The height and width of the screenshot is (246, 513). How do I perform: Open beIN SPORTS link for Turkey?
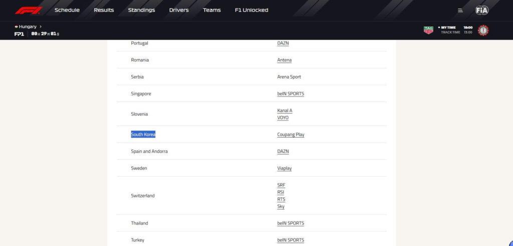point(291,240)
